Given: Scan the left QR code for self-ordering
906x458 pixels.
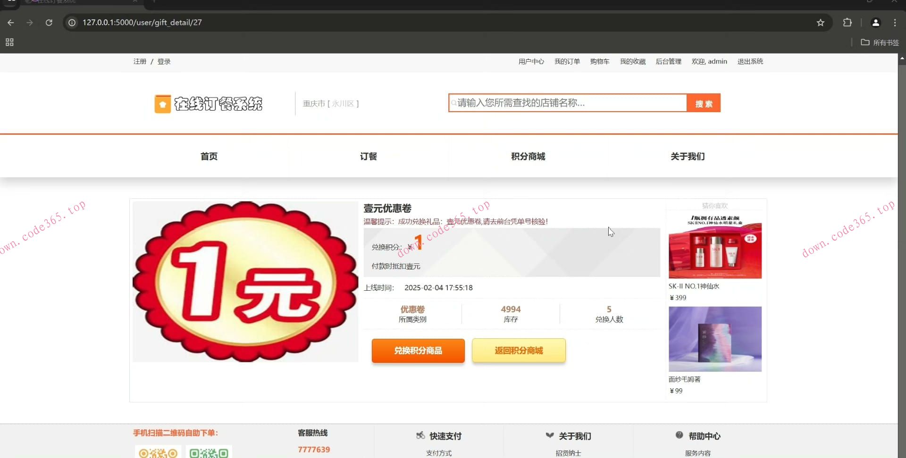Looking at the screenshot, I should (x=157, y=452).
